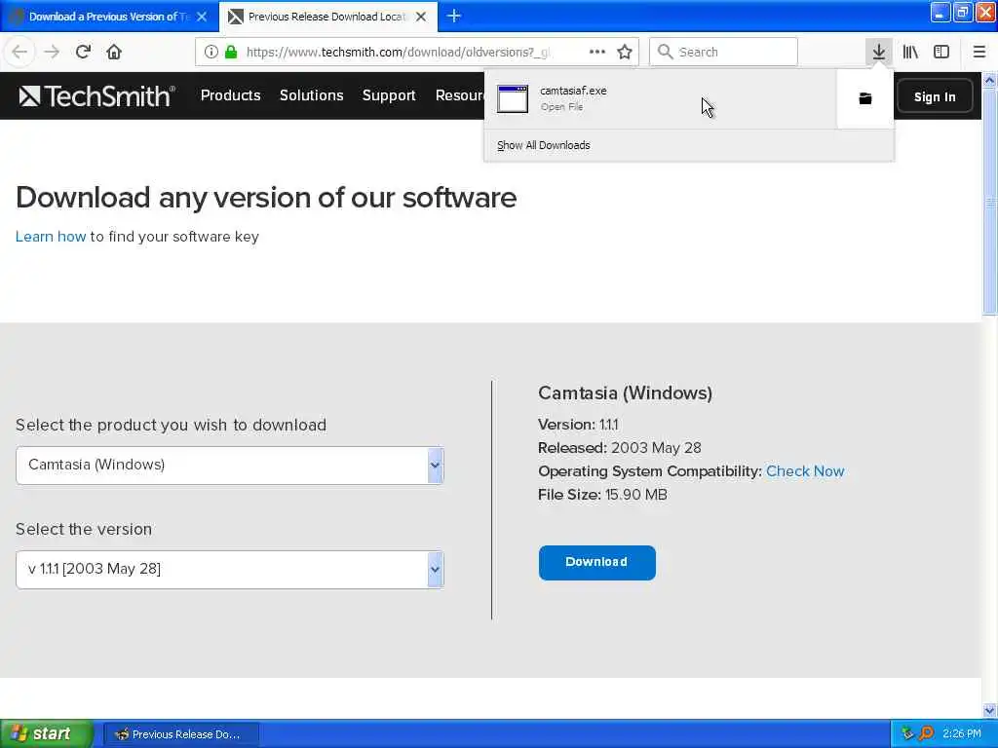
Task: Bookmark this page with the star
Action: (625, 52)
